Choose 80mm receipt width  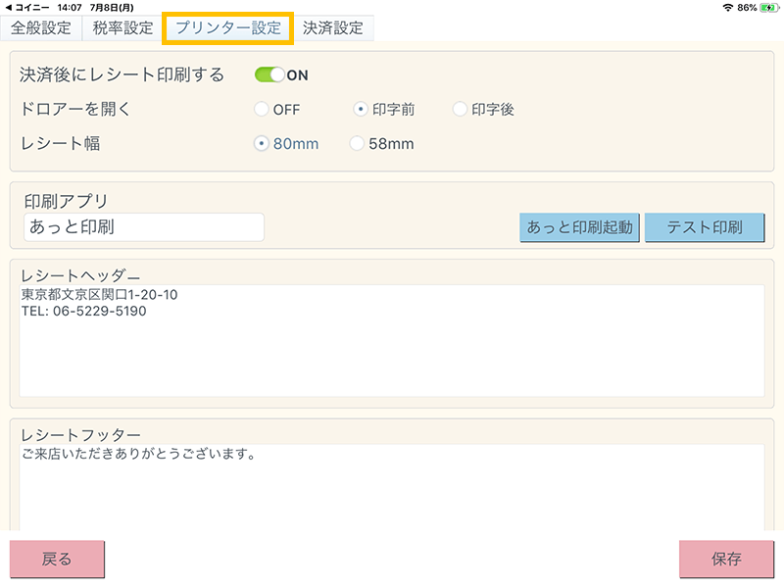click(262, 143)
